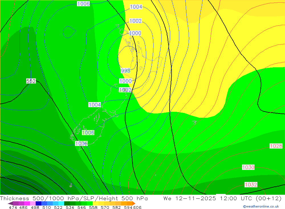
Task: Click the 1006 label with green background
Action: pos(88,133)
